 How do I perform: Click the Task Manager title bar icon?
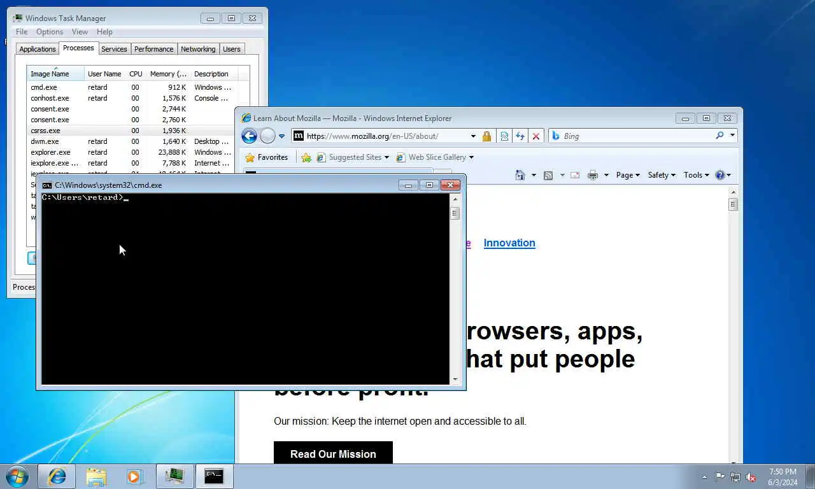point(18,18)
